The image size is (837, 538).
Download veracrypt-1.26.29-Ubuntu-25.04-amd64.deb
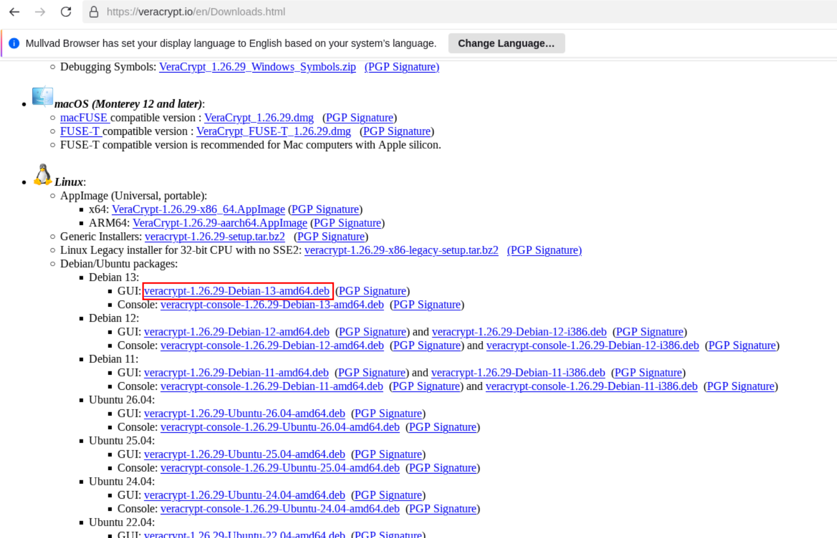[244, 455]
